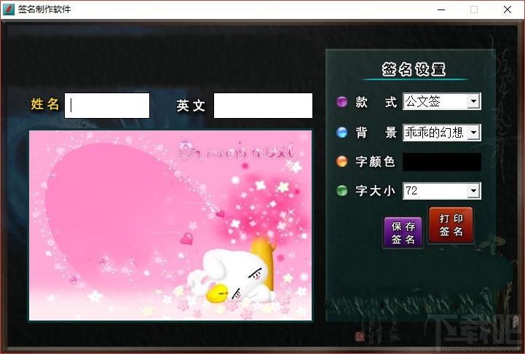525x354 pixels.
Task: Click the green orb beside 字大小
Action: pos(342,191)
